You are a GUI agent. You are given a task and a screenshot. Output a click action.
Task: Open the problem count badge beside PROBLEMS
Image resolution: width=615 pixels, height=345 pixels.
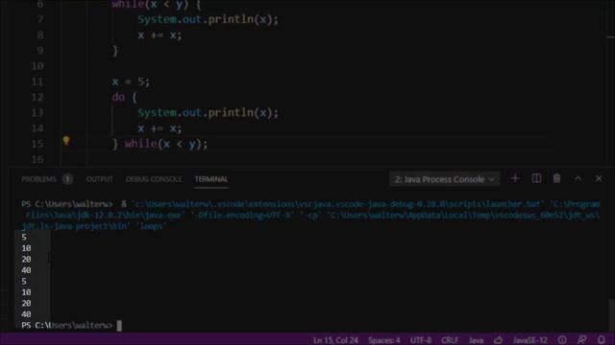67,179
